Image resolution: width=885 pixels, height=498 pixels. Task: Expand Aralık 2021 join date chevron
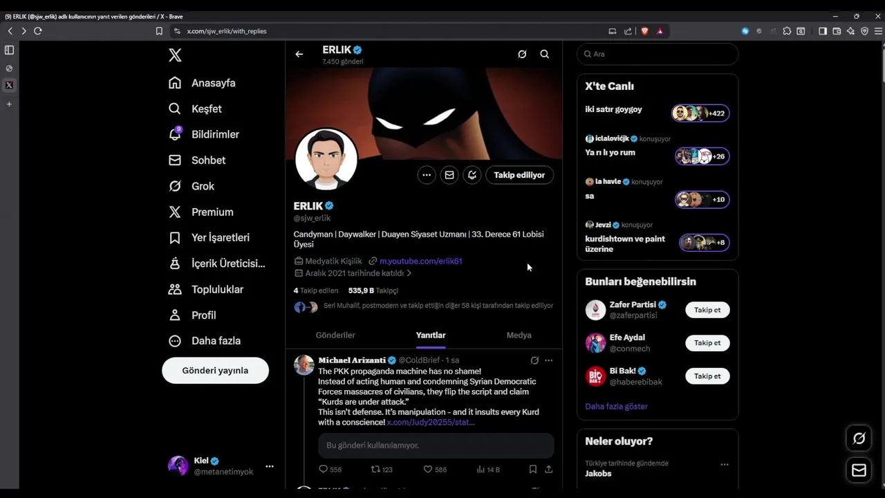pyautogui.click(x=409, y=273)
